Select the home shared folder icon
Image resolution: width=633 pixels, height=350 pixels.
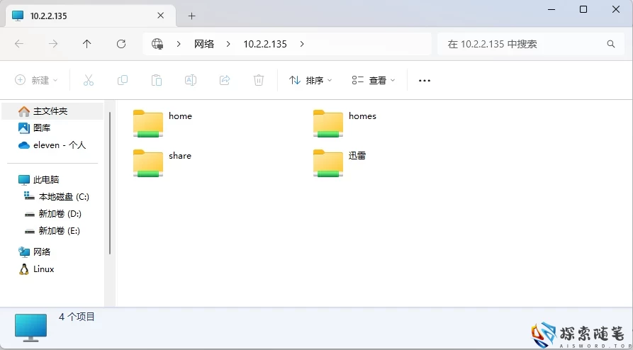[x=148, y=123]
